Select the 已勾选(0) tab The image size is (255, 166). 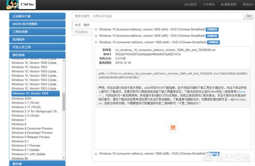81,32
